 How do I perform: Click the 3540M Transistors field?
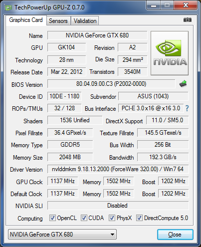(132, 72)
